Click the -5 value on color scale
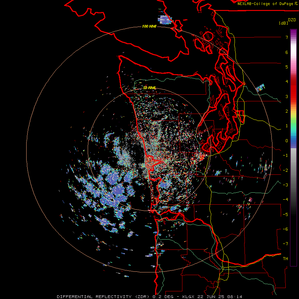 click(x=285, y=215)
